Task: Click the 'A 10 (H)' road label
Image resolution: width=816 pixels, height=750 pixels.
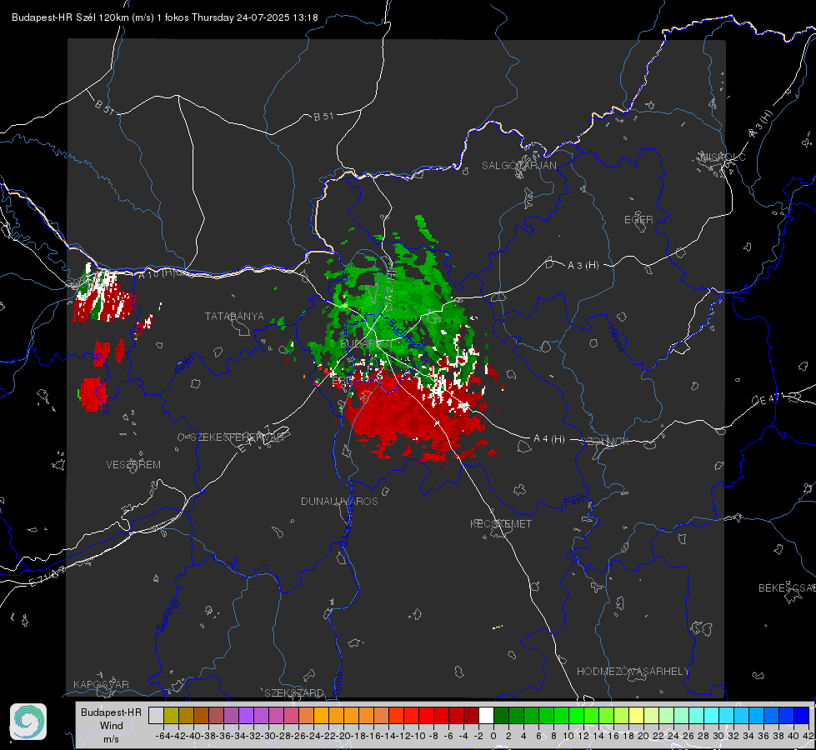Action: click(158, 274)
